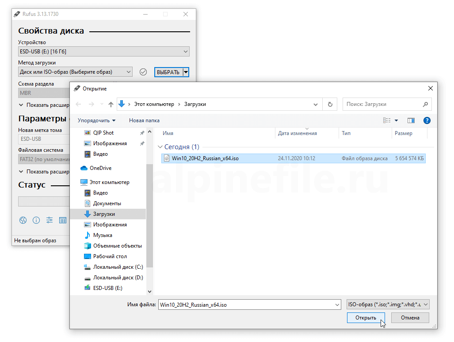Open the Устройство device dropdown in Rufus

pos(104,52)
